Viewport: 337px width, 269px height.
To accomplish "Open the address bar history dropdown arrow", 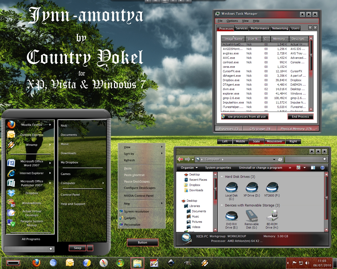I will click(274, 159).
